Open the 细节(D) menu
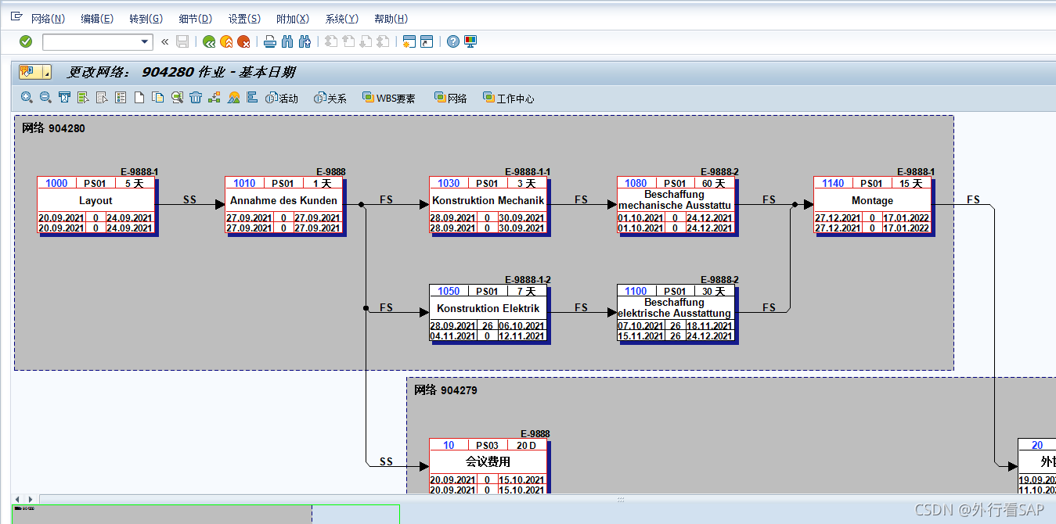1056x524 pixels. (x=195, y=19)
